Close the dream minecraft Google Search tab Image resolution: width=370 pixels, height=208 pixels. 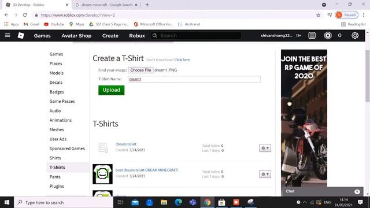coord(136,5)
